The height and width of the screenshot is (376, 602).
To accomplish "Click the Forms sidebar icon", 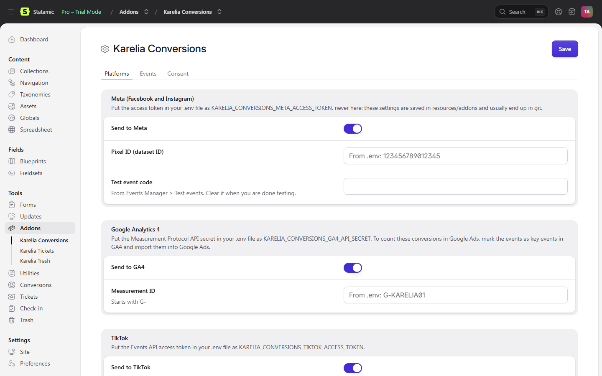I will tap(12, 205).
